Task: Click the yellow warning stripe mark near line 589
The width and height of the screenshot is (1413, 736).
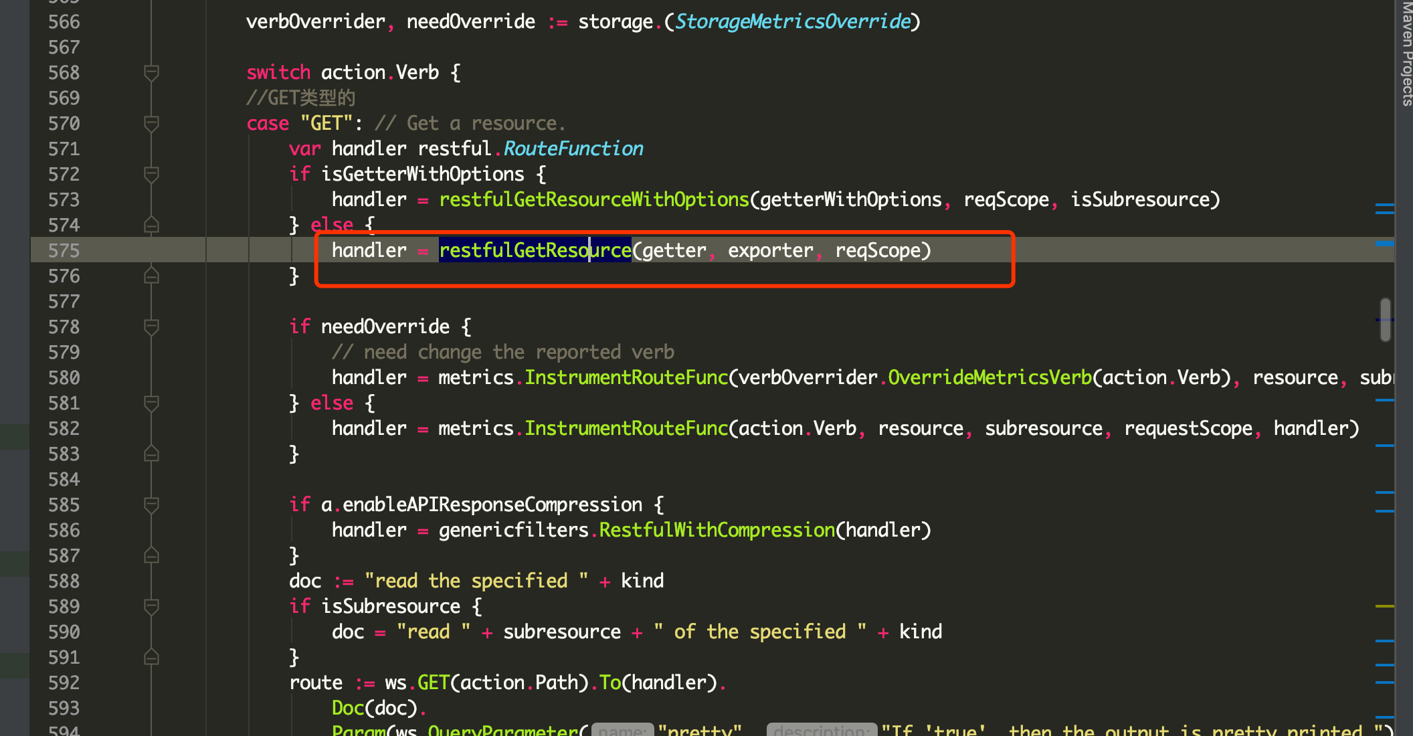Action: click(x=1384, y=606)
